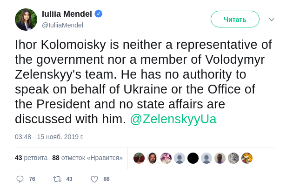Click the Iuliia Mendel display name

tap(67, 14)
